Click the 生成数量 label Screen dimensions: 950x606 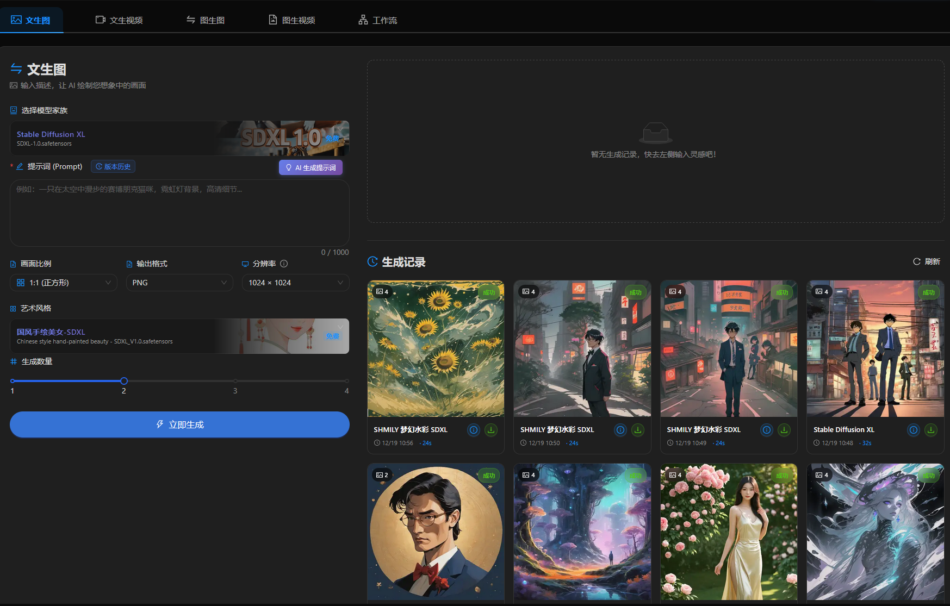pyautogui.click(x=37, y=361)
